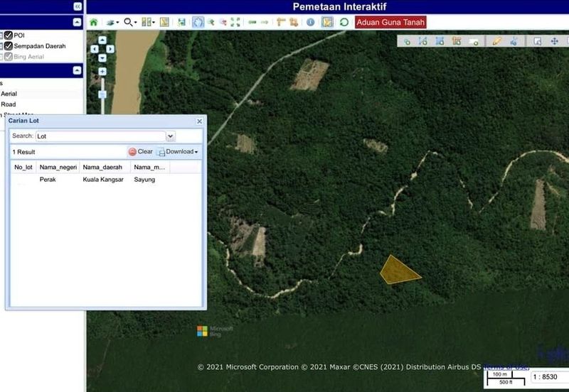
Task: Select the pencil edit tool
Action: pyautogui.click(x=496, y=41)
